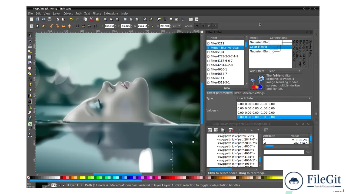
Task: Select the Gradient tool
Action: coord(30,124)
